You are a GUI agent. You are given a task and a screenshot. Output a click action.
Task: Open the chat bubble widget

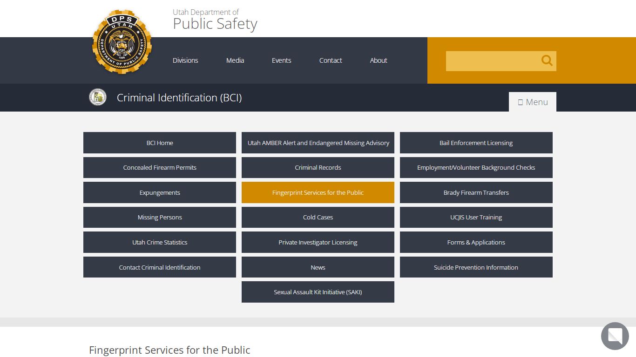[615, 336]
